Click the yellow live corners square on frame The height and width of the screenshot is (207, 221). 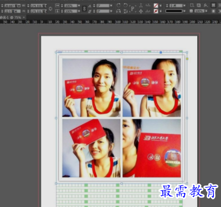click(187, 59)
